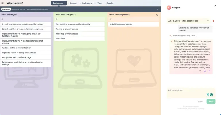Image resolution: width=221 pixels, height=115 pixels.
Task: Add a card to What's coming soon column
Action: [133, 19]
